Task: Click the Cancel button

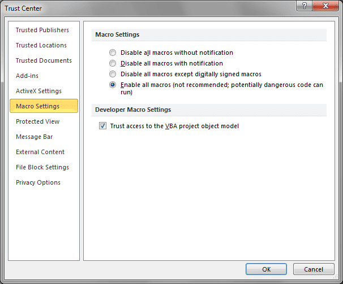Action: click(x=314, y=269)
